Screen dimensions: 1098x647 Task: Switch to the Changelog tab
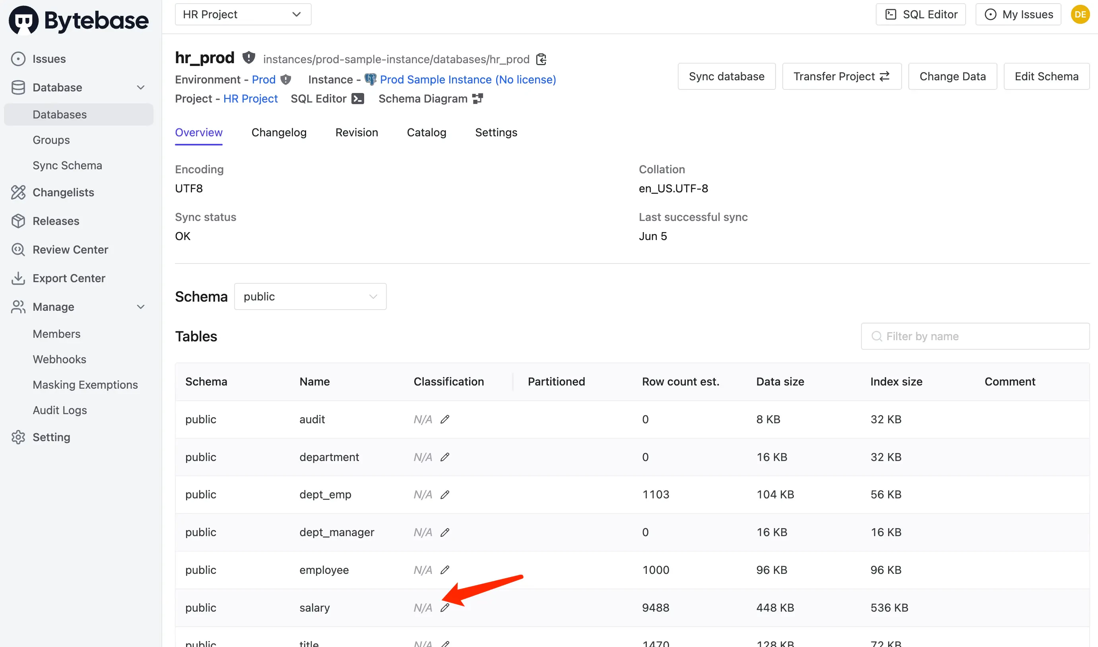coord(279,132)
